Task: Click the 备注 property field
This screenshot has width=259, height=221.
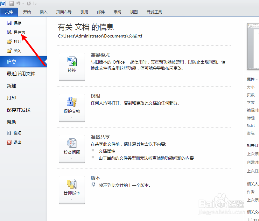Action: tap(251, 133)
